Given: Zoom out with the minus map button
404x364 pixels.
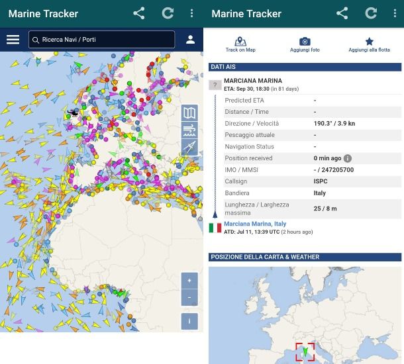Looking at the screenshot, I should tap(189, 297).
